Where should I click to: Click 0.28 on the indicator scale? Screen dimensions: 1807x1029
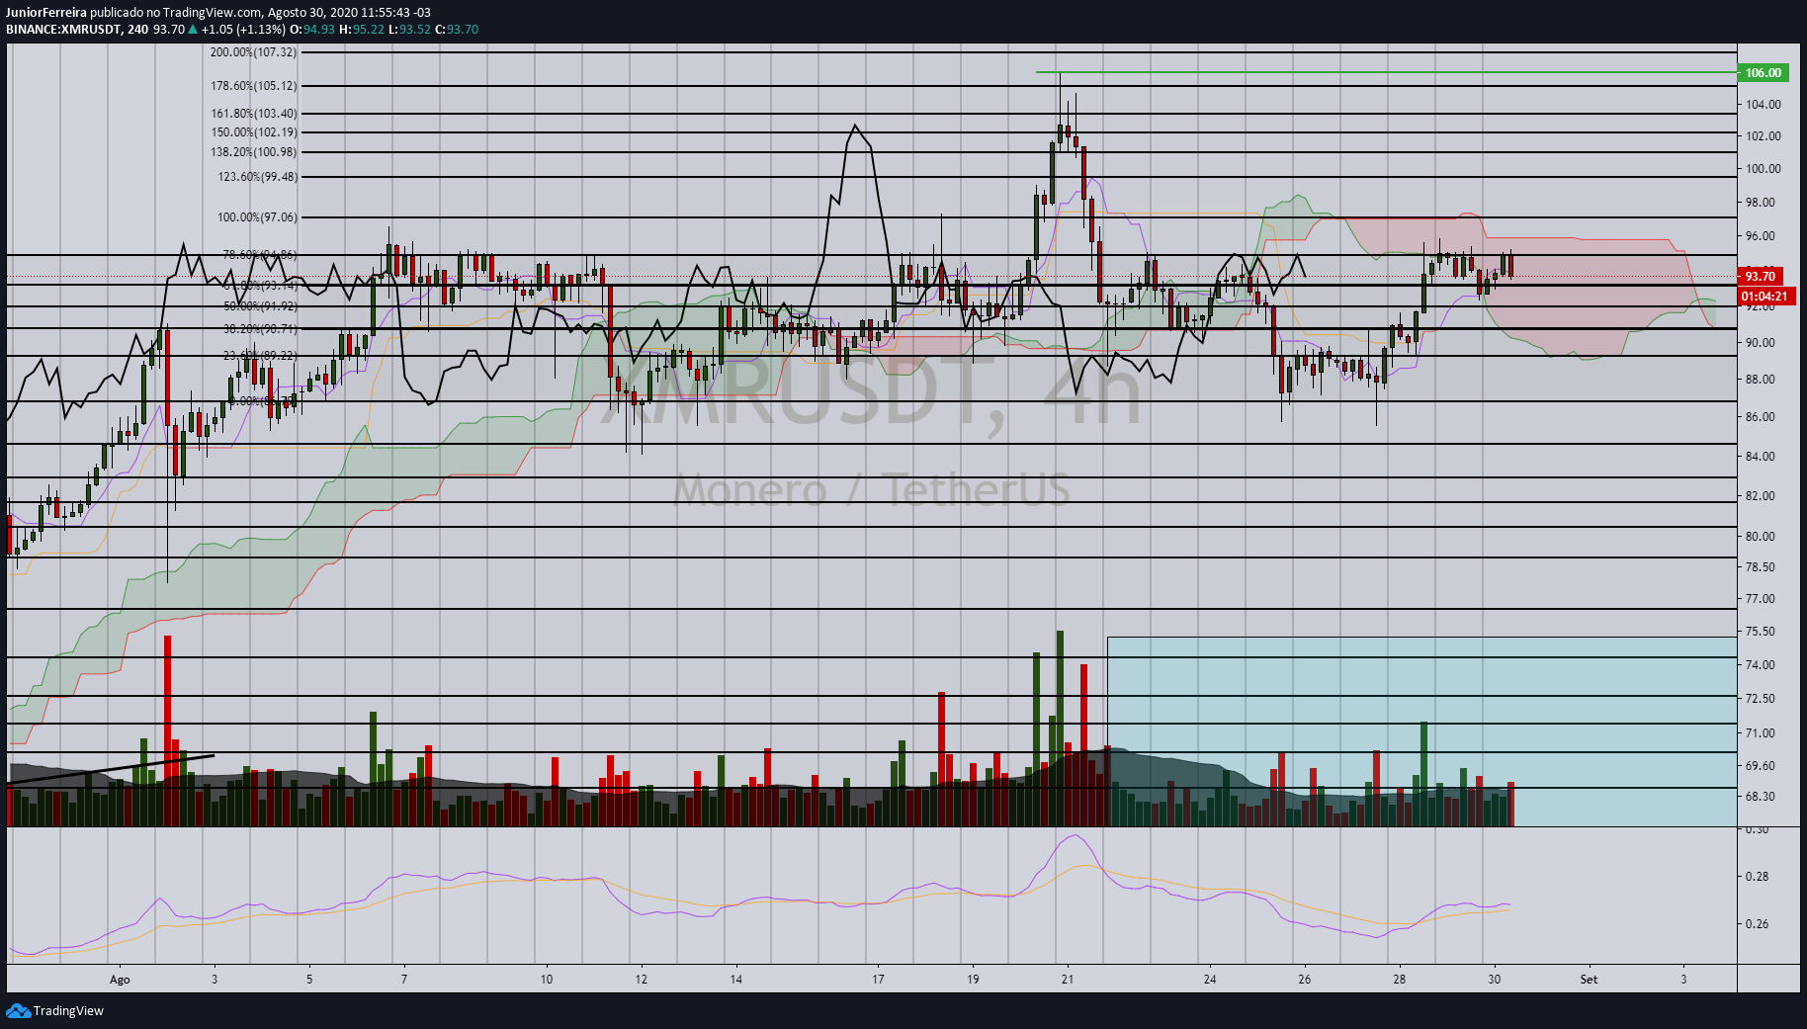pos(1757,876)
